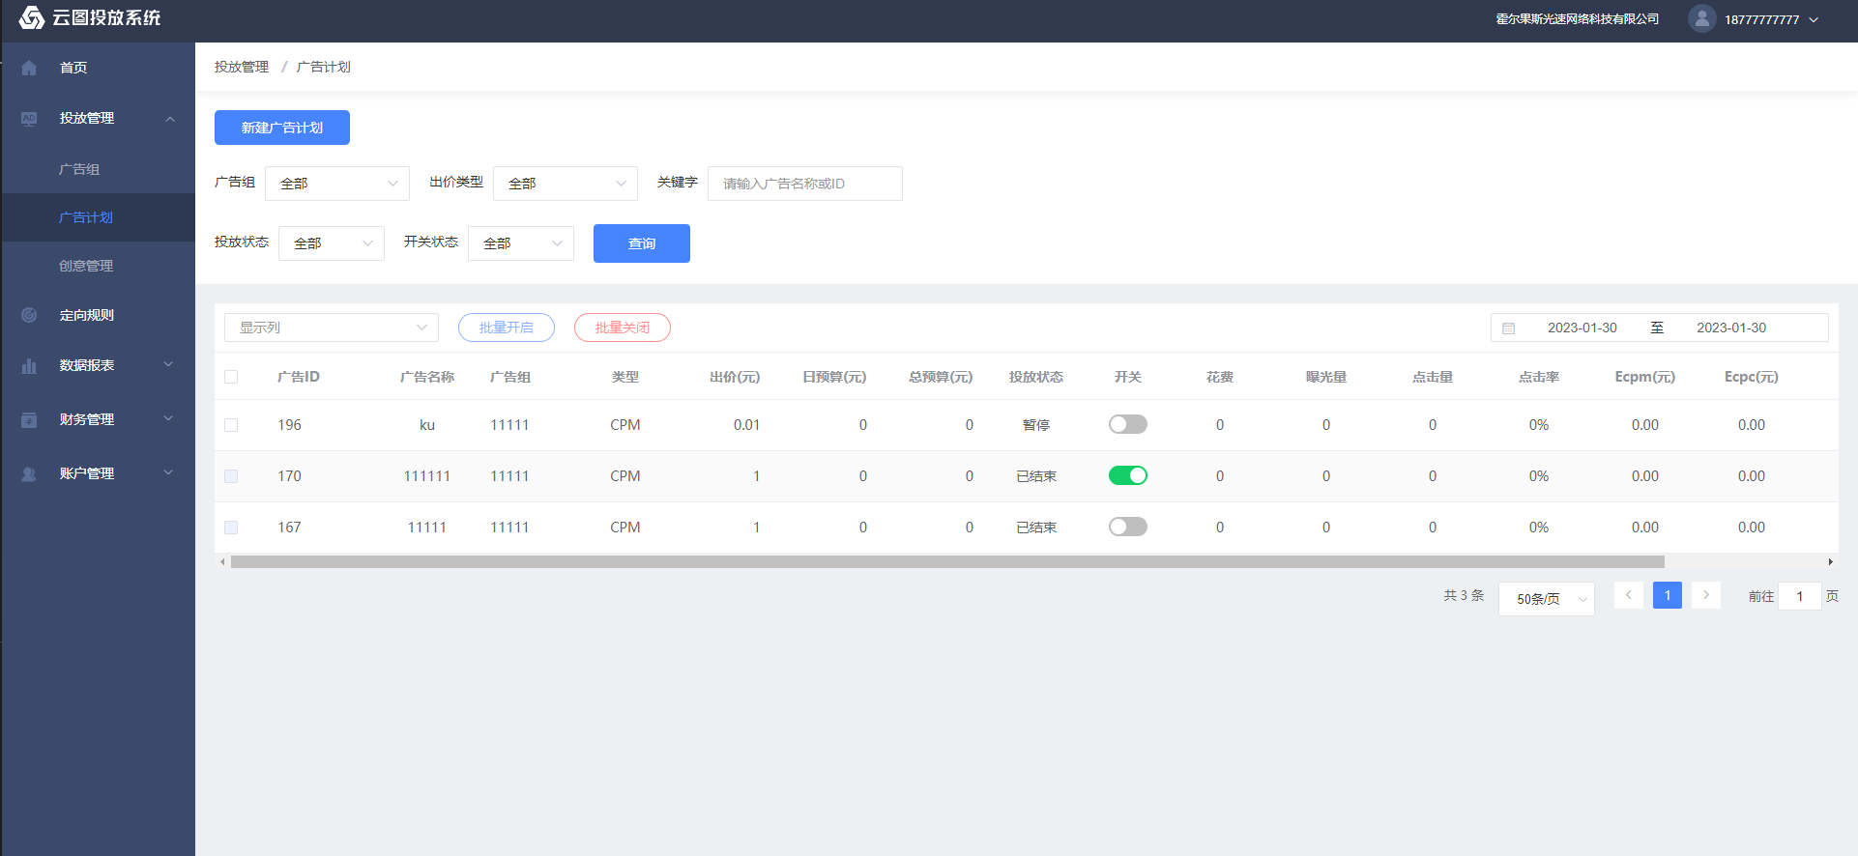Check the box for row 167
The image size is (1858, 856).
click(231, 528)
